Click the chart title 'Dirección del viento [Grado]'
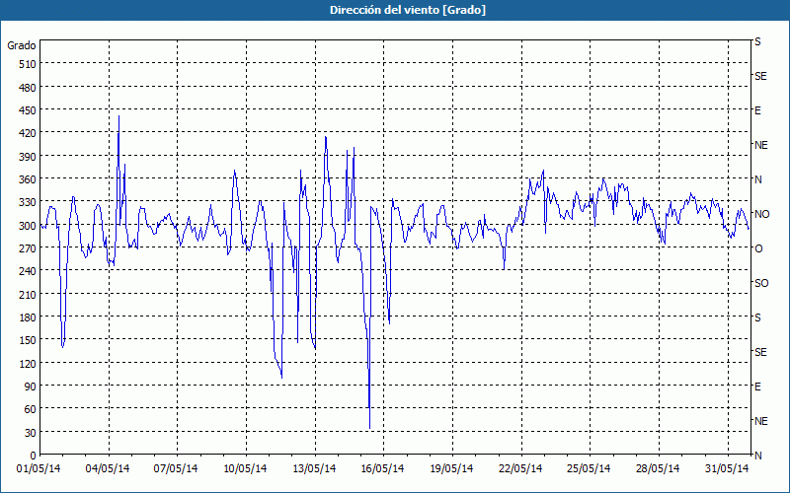The image size is (790, 493). (408, 10)
